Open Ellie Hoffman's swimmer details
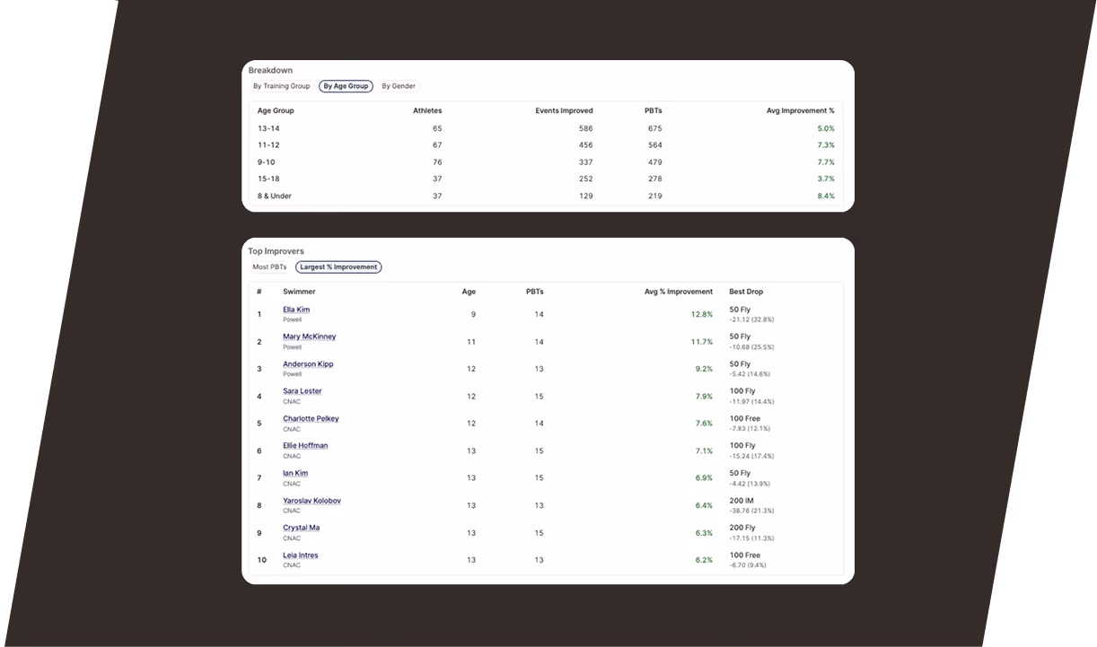This screenshot has width=1097, height=647. 305,446
